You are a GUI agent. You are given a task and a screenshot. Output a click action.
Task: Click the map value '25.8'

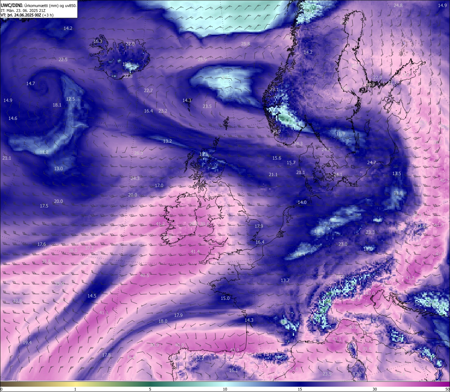pos(245,44)
